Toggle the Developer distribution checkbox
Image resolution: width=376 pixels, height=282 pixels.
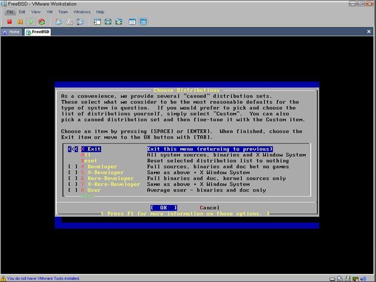point(73,167)
